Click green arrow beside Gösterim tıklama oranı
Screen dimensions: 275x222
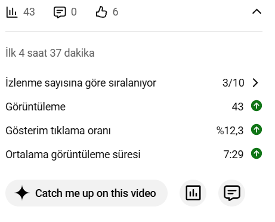[257, 129]
